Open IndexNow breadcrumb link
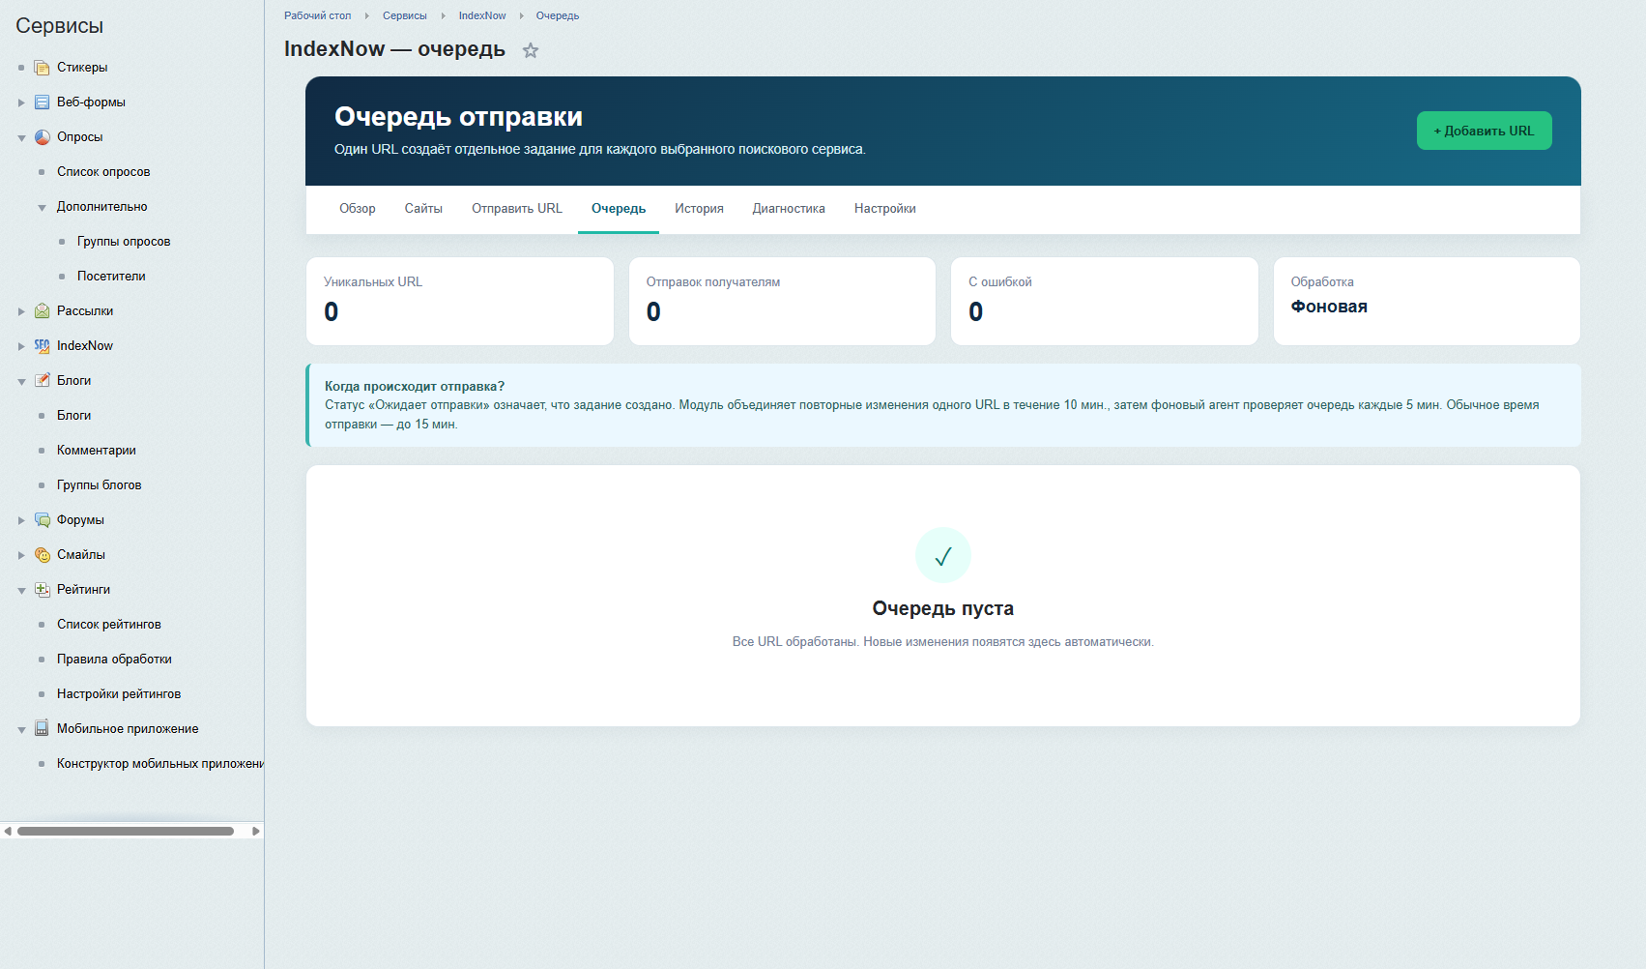 click(x=482, y=15)
